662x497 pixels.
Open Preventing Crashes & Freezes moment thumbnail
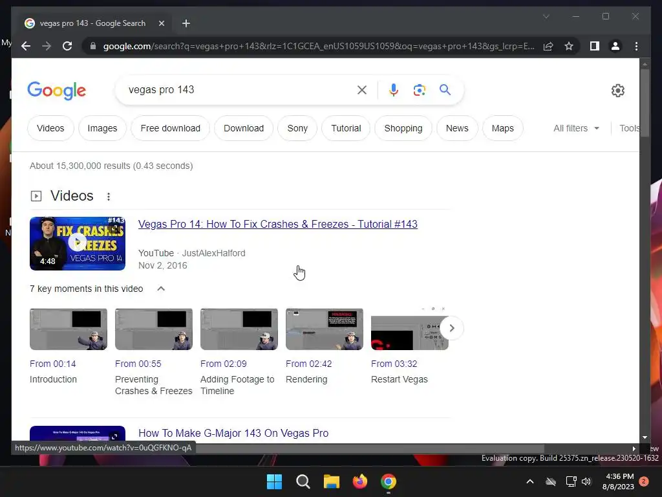(154, 329)
